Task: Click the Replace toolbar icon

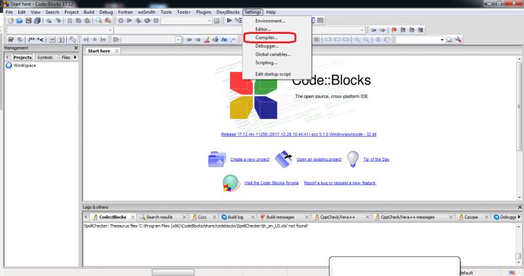Action: [x=107, y=21]
